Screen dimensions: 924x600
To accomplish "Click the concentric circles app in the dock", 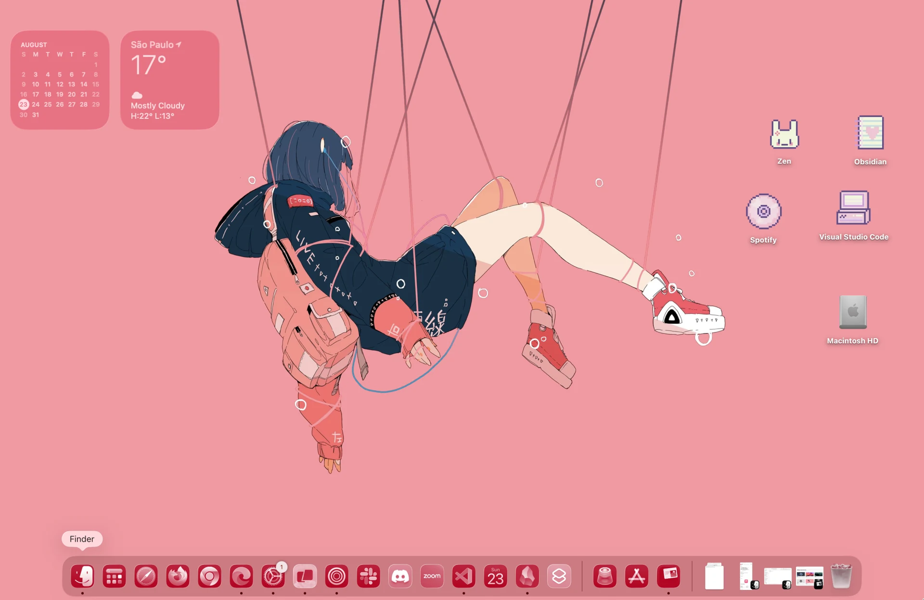I will [x=336, y=576].
